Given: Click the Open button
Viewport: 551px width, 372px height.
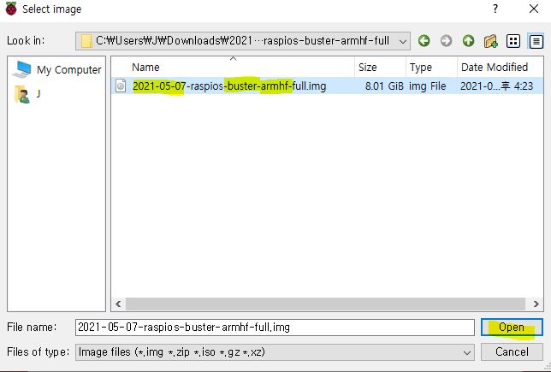Looking at the screenshot, I should pos(512,328).
